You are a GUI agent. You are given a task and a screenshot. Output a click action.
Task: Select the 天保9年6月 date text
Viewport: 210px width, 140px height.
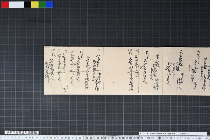pos(185,134)
